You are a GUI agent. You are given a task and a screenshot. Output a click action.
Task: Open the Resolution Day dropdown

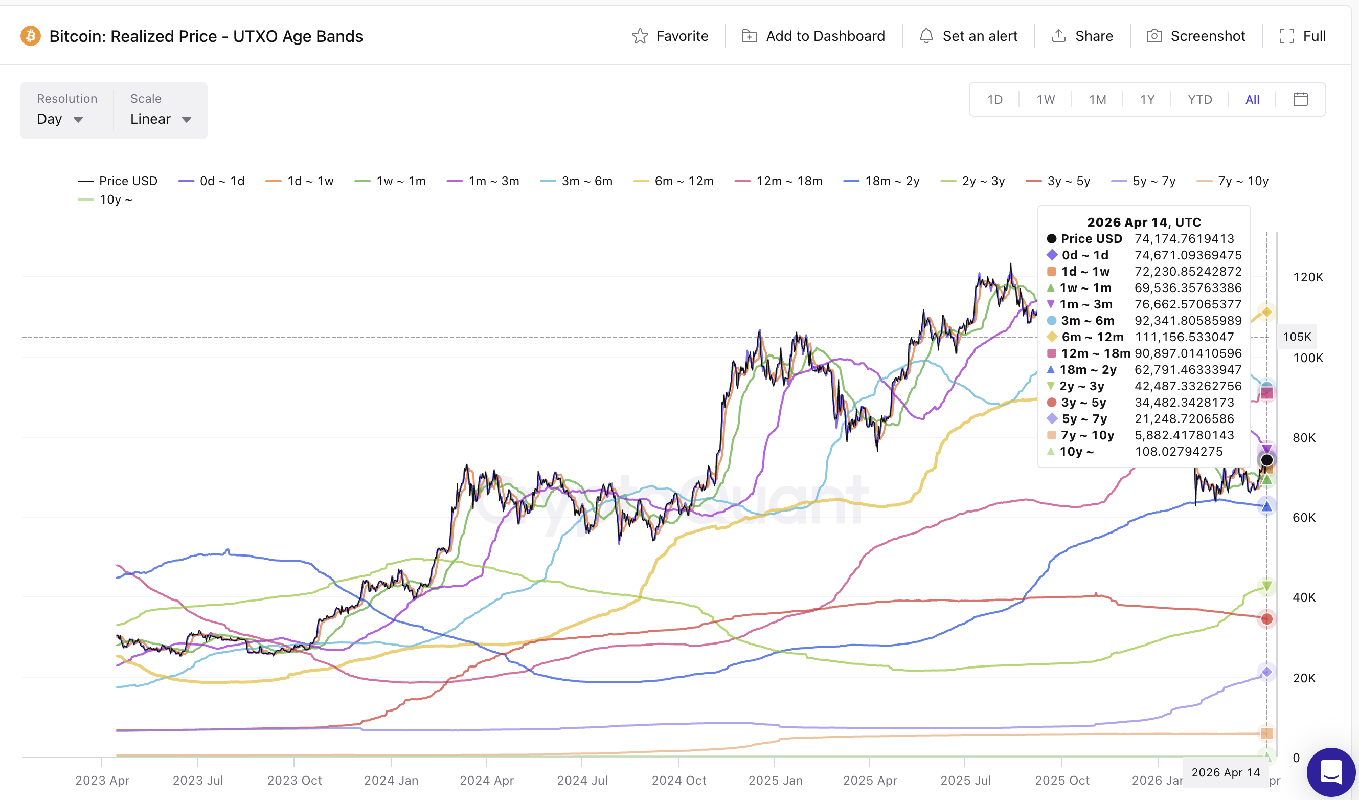61,119
